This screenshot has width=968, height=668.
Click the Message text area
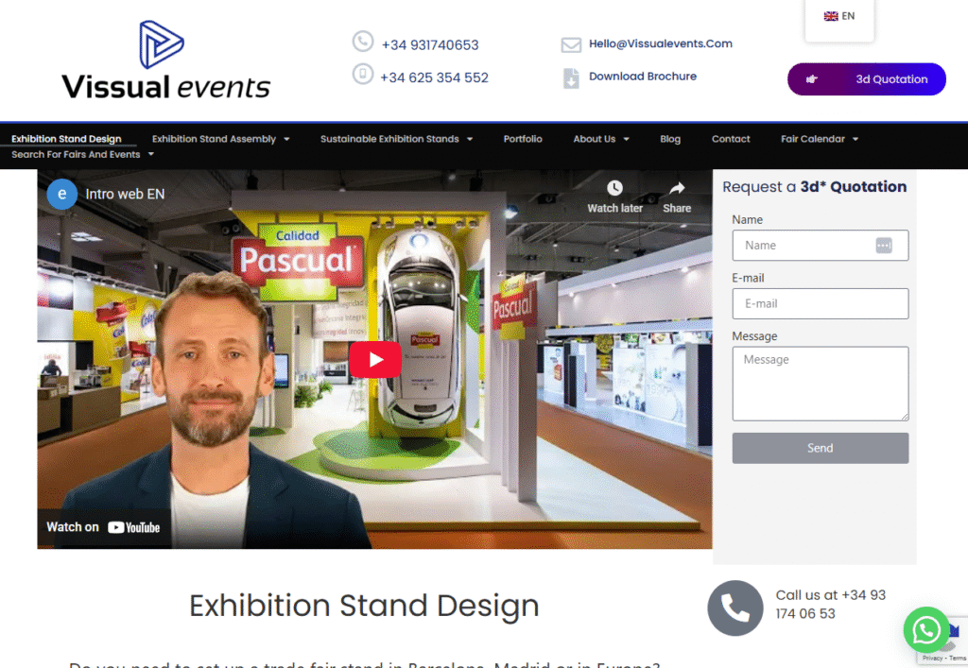point(820,384)
